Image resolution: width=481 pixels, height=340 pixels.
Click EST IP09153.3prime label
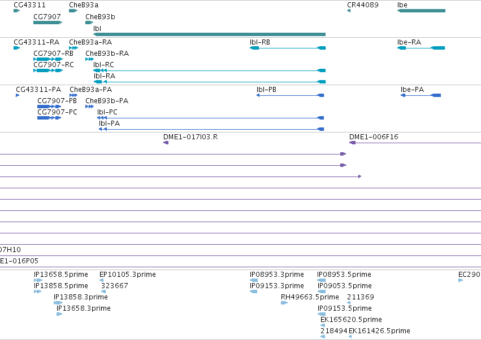(277, 286)
